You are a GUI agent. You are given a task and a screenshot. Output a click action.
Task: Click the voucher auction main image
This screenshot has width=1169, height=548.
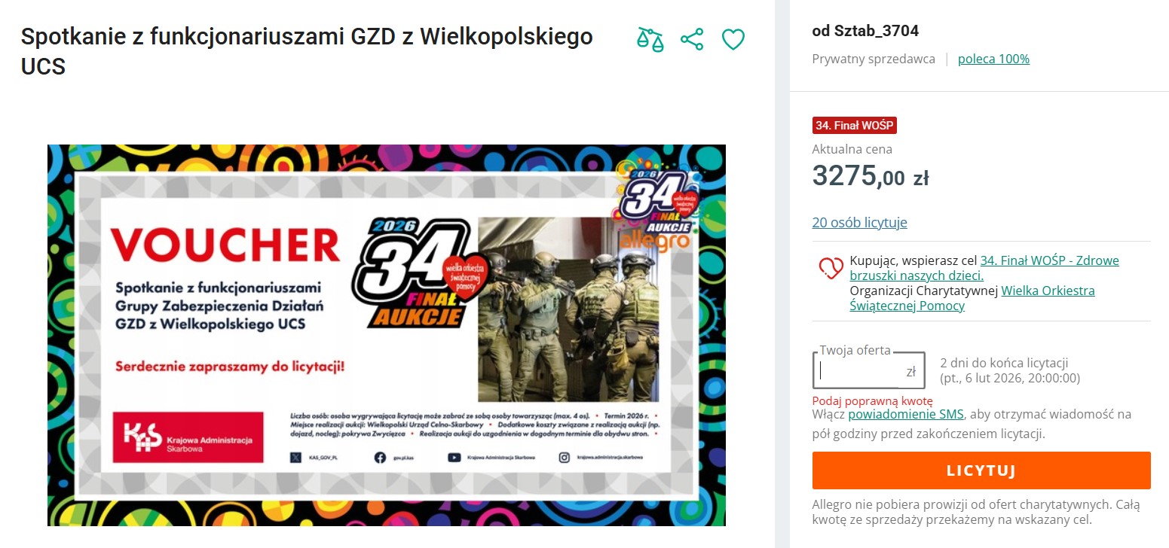[x=387, y=335]
